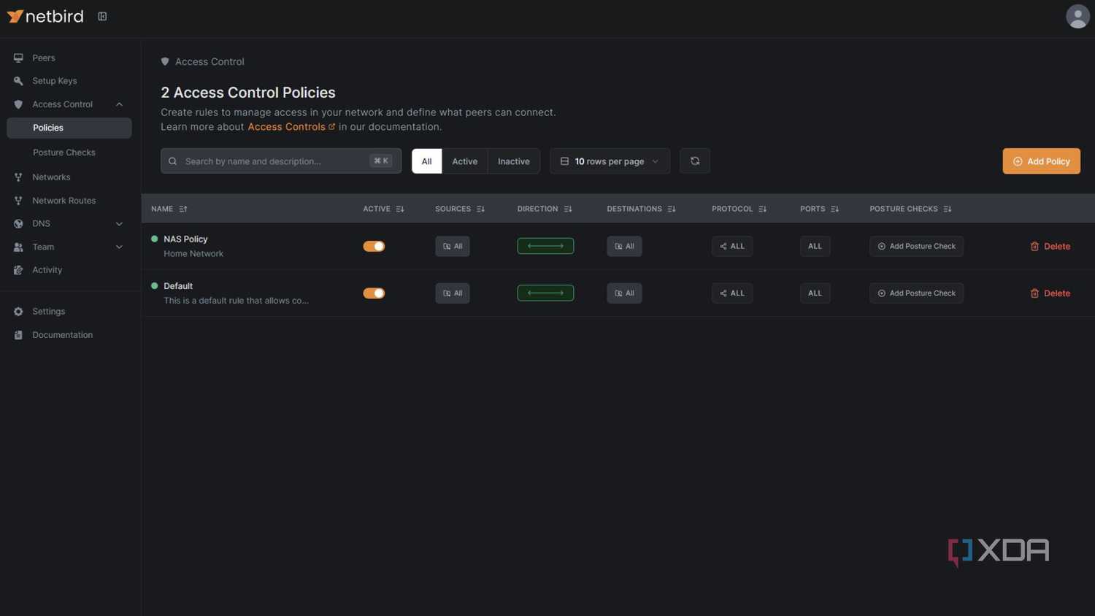This screenshot has height=616, width=1095.
Task: Click NAS Policy direction arrow
Action: coord(545,247)
